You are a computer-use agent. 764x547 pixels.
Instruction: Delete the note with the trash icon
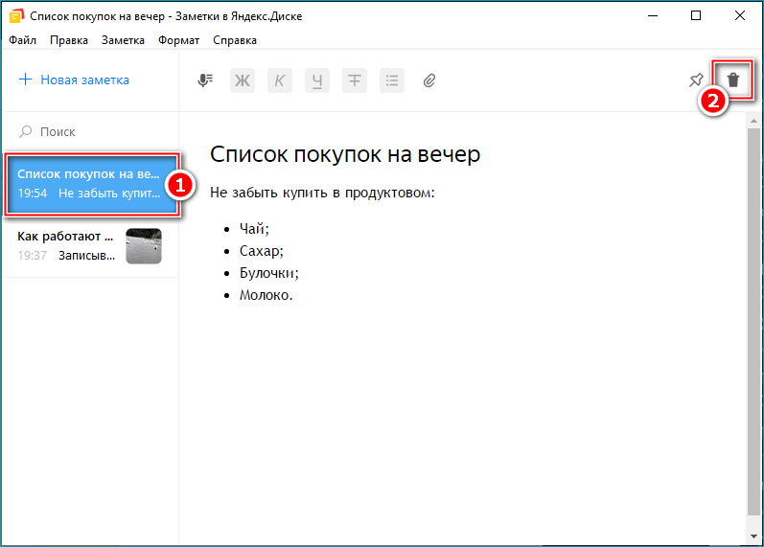(x=733, y=80)
